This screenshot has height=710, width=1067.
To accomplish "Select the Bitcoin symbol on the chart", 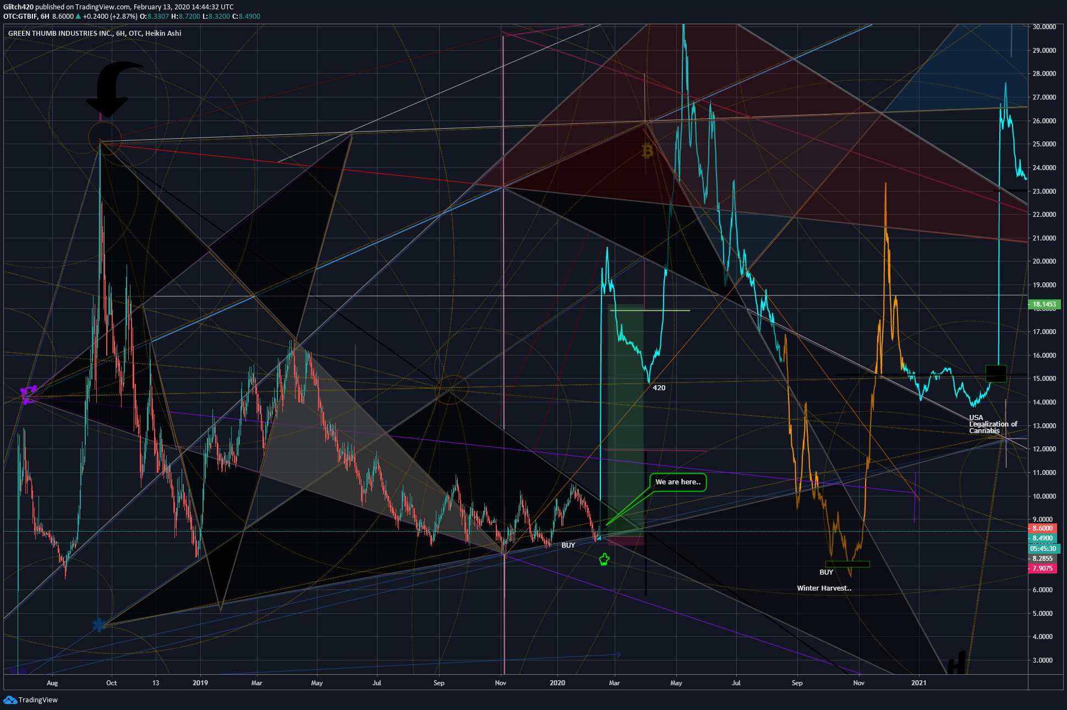I will 647,150.
